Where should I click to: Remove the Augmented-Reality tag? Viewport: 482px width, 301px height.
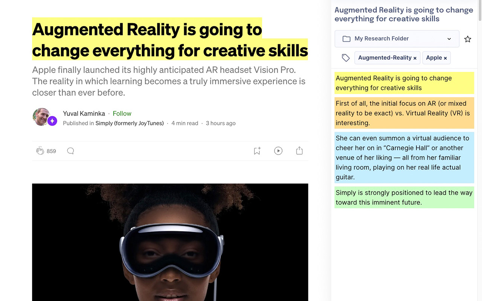click(415, 58)
